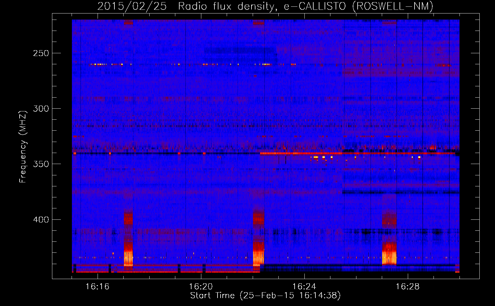Click the 16:20 time tick label
The width and height of the screenshot is (495, 306).
click(201, 287)
